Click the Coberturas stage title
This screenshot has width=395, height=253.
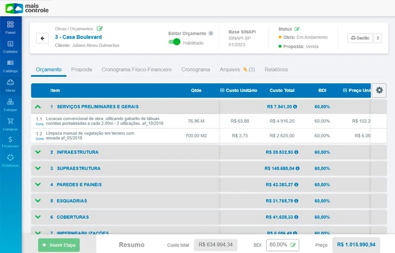coord(73,217)
